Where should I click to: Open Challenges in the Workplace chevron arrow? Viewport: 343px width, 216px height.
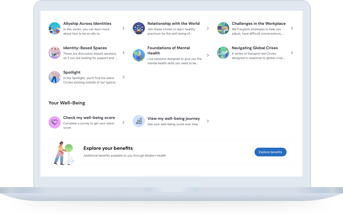click(292, 28)
